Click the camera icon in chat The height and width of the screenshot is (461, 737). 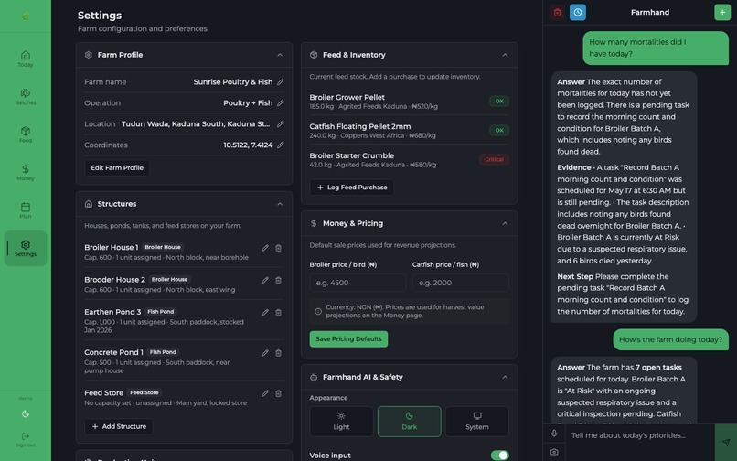coord(554,452)
